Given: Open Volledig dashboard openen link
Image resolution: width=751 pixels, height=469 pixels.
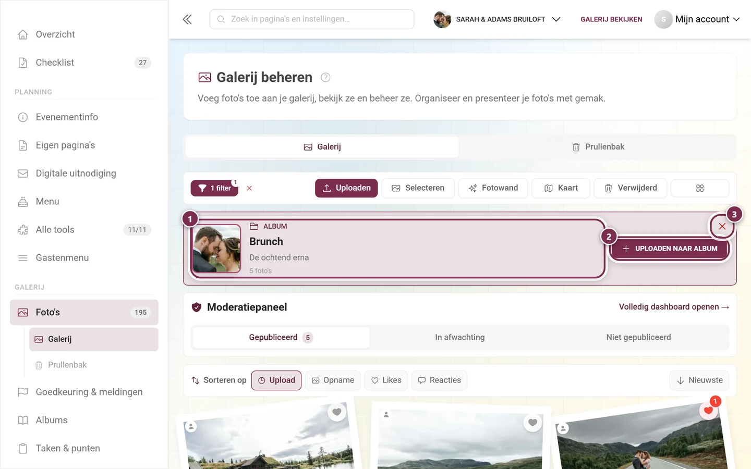Looking at the screenshot, I should pyautogui.click(x=674, y=307).
